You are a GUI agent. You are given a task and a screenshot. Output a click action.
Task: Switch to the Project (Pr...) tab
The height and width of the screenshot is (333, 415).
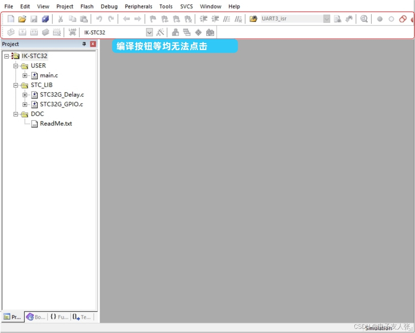point(12,317)
